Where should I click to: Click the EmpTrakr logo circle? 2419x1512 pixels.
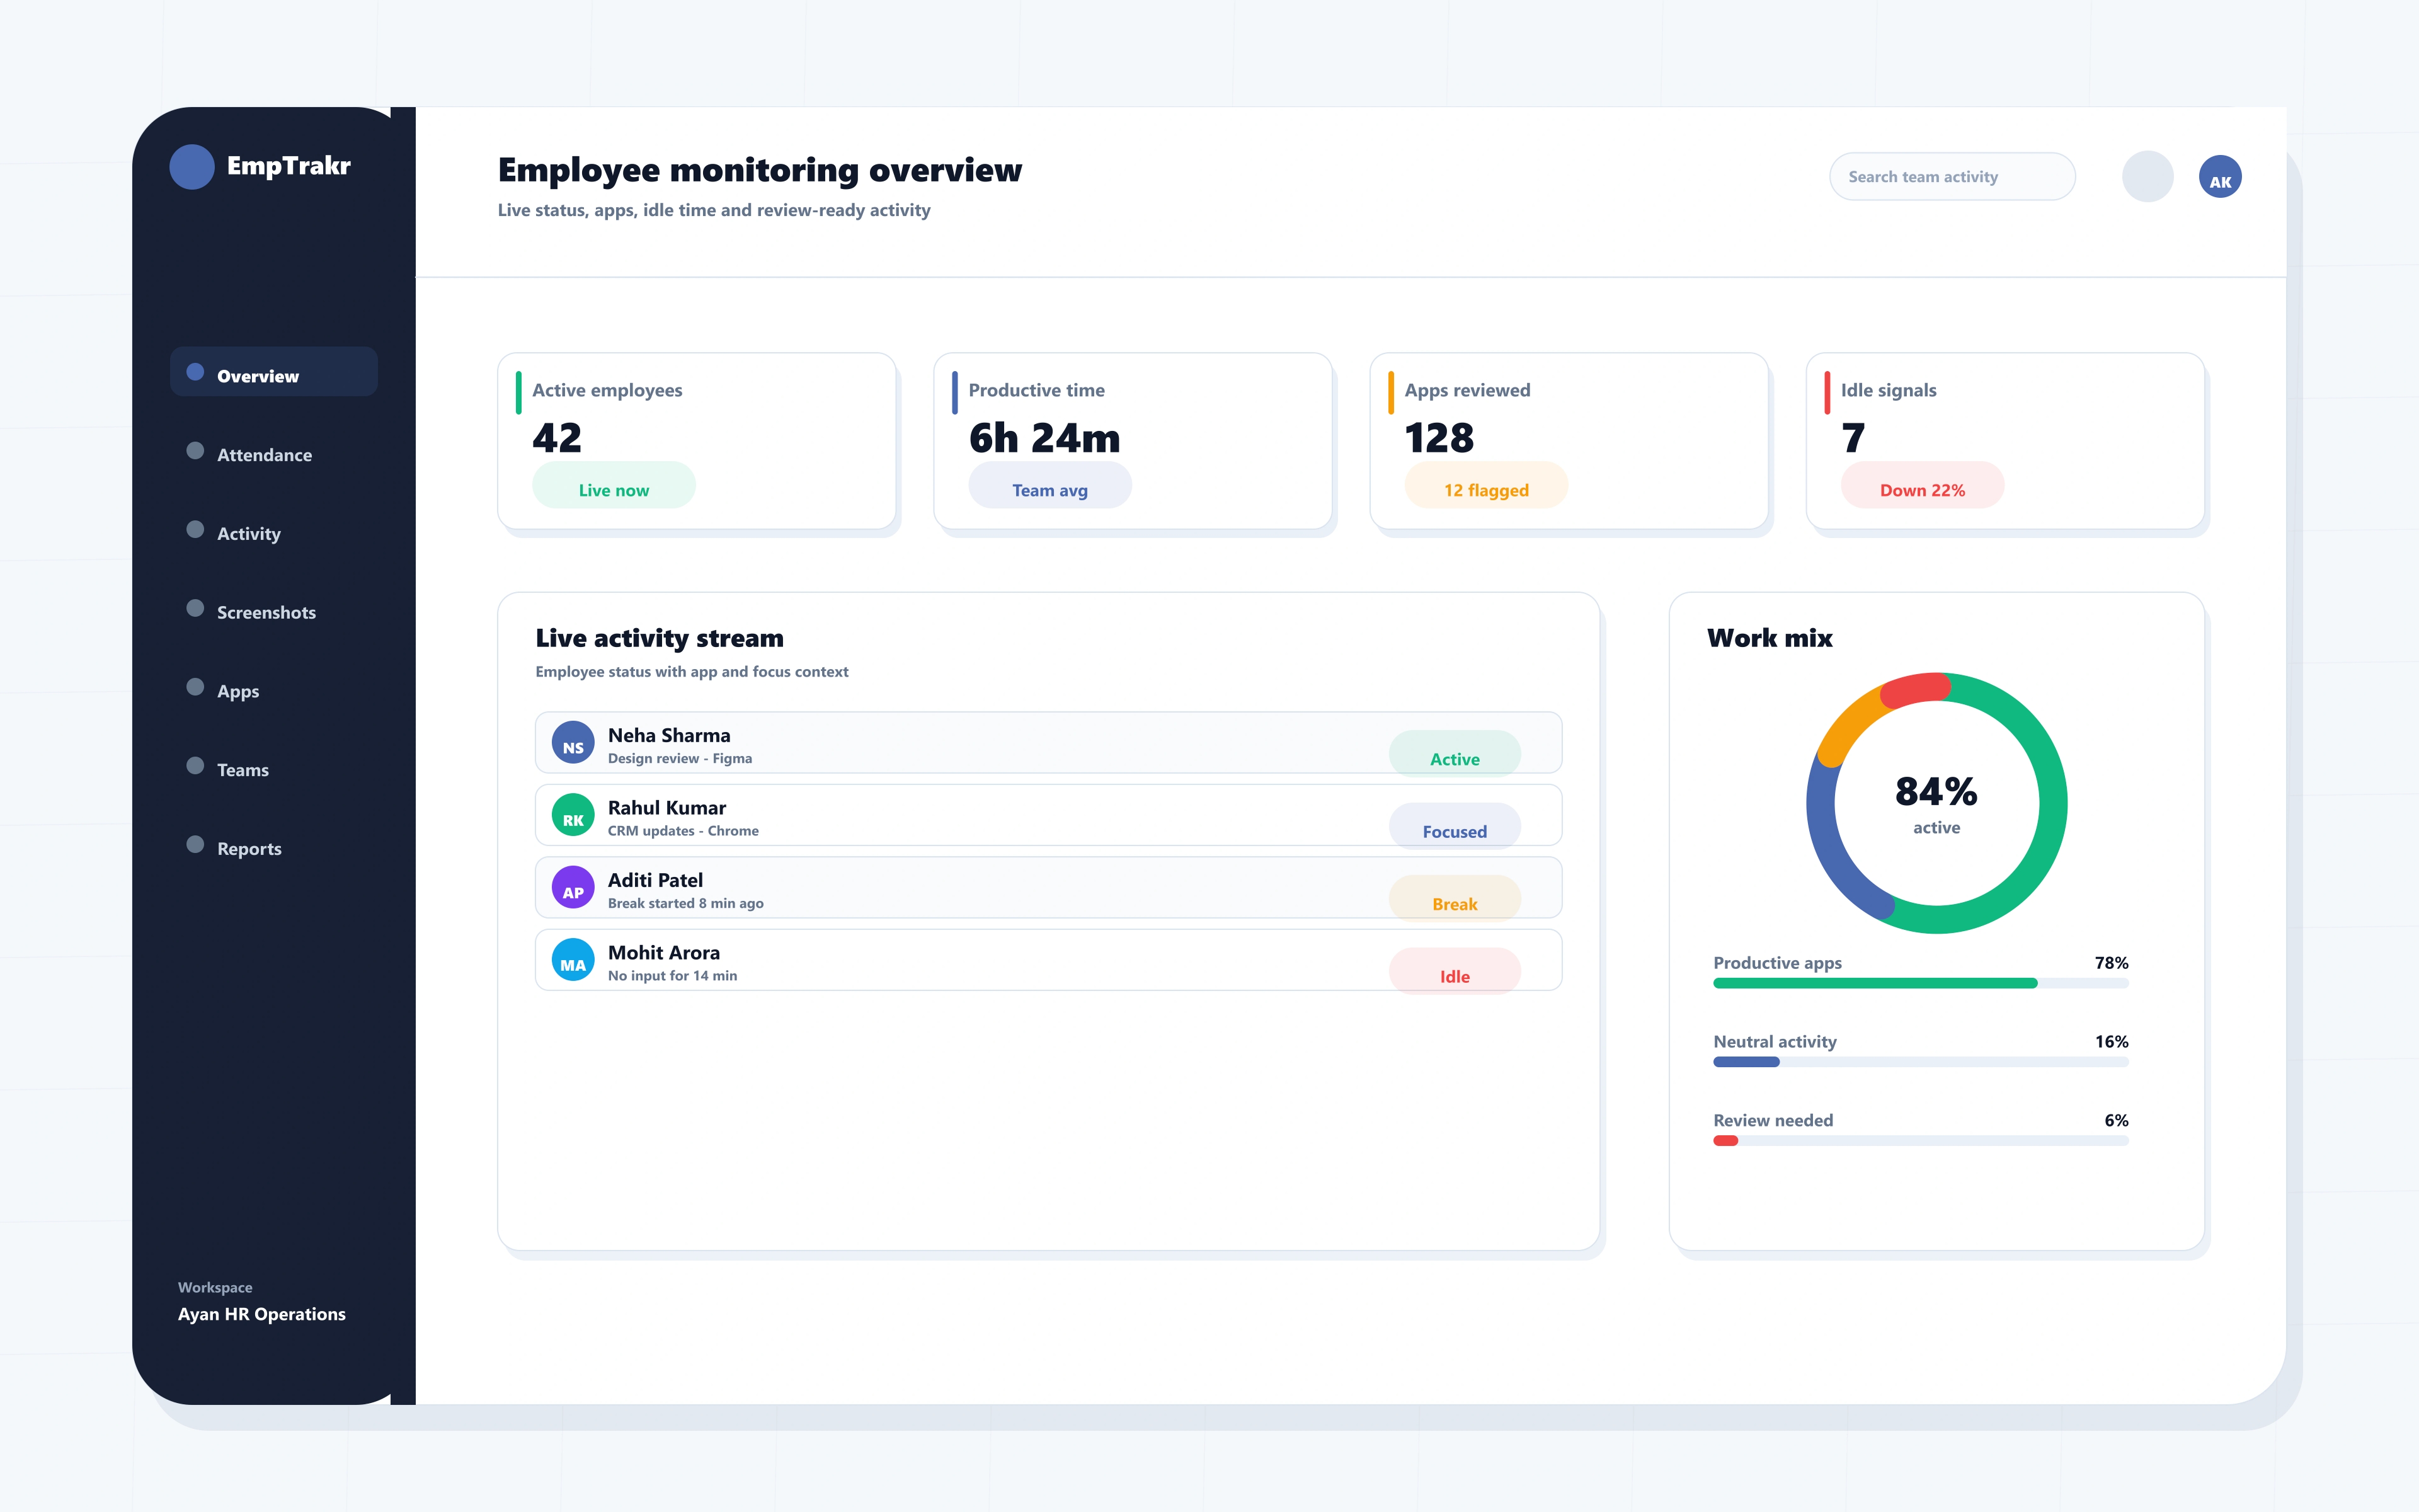pos(192,167)
